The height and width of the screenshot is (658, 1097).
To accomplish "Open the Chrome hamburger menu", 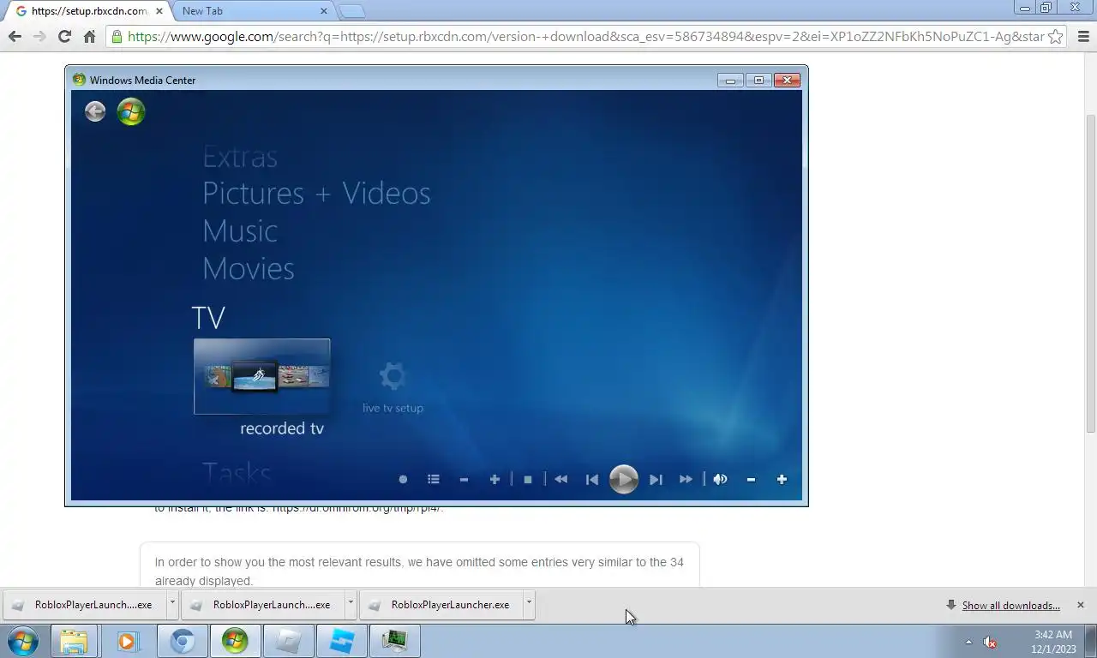I will coord(1083,36).
